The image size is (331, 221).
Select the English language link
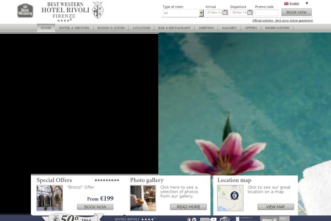tap(294, 3)
